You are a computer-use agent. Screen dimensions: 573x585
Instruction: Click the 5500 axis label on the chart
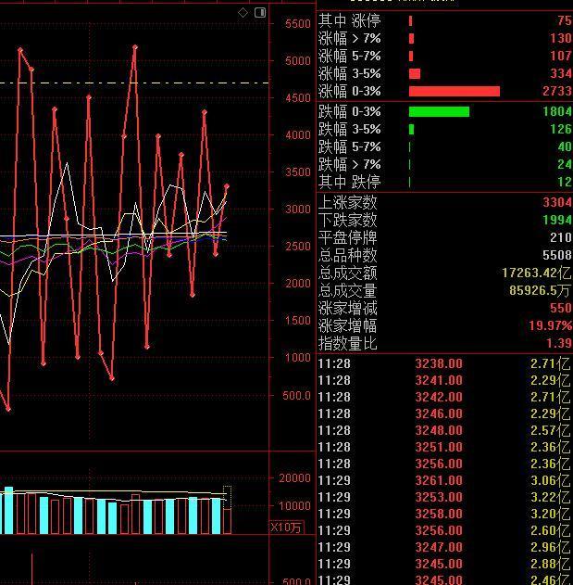[298, 23]
